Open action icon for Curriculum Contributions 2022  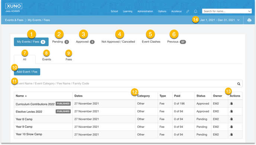point(231,104)
